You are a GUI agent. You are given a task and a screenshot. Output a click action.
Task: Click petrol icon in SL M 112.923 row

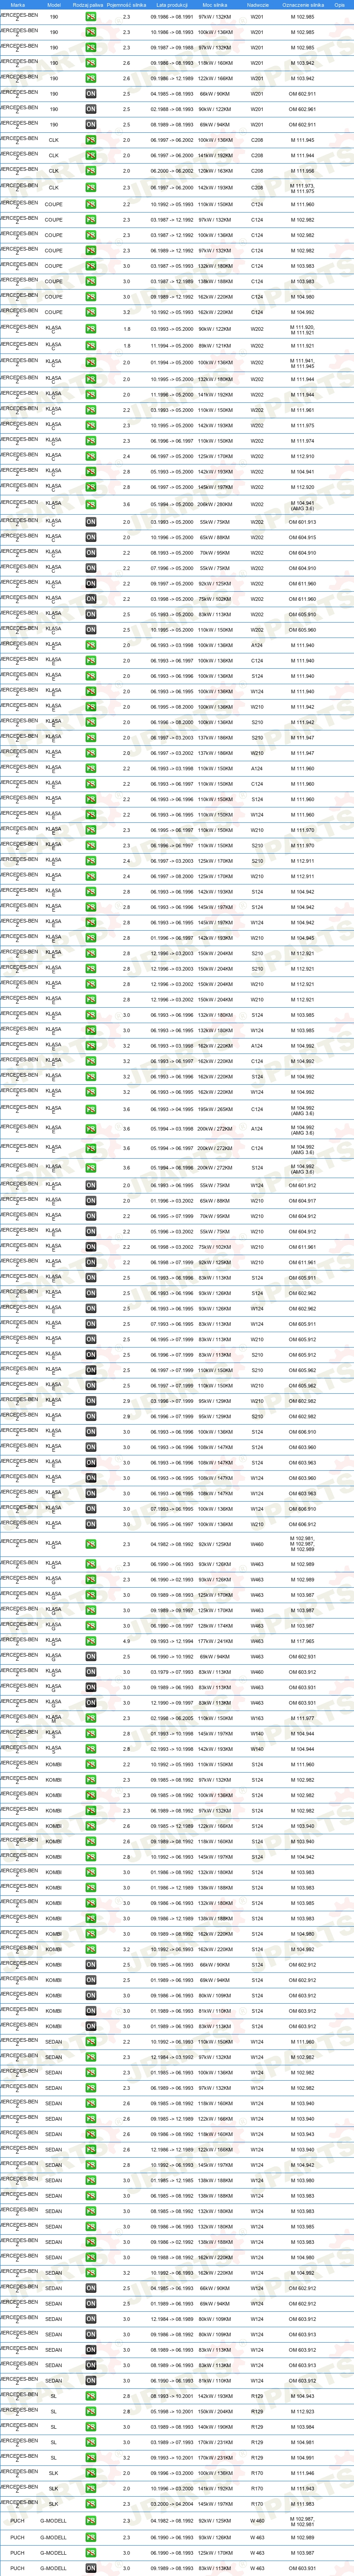coord(91,2411)
